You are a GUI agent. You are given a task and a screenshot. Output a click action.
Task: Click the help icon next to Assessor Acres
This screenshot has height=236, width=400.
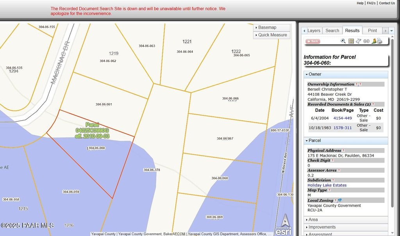point(339,170)
